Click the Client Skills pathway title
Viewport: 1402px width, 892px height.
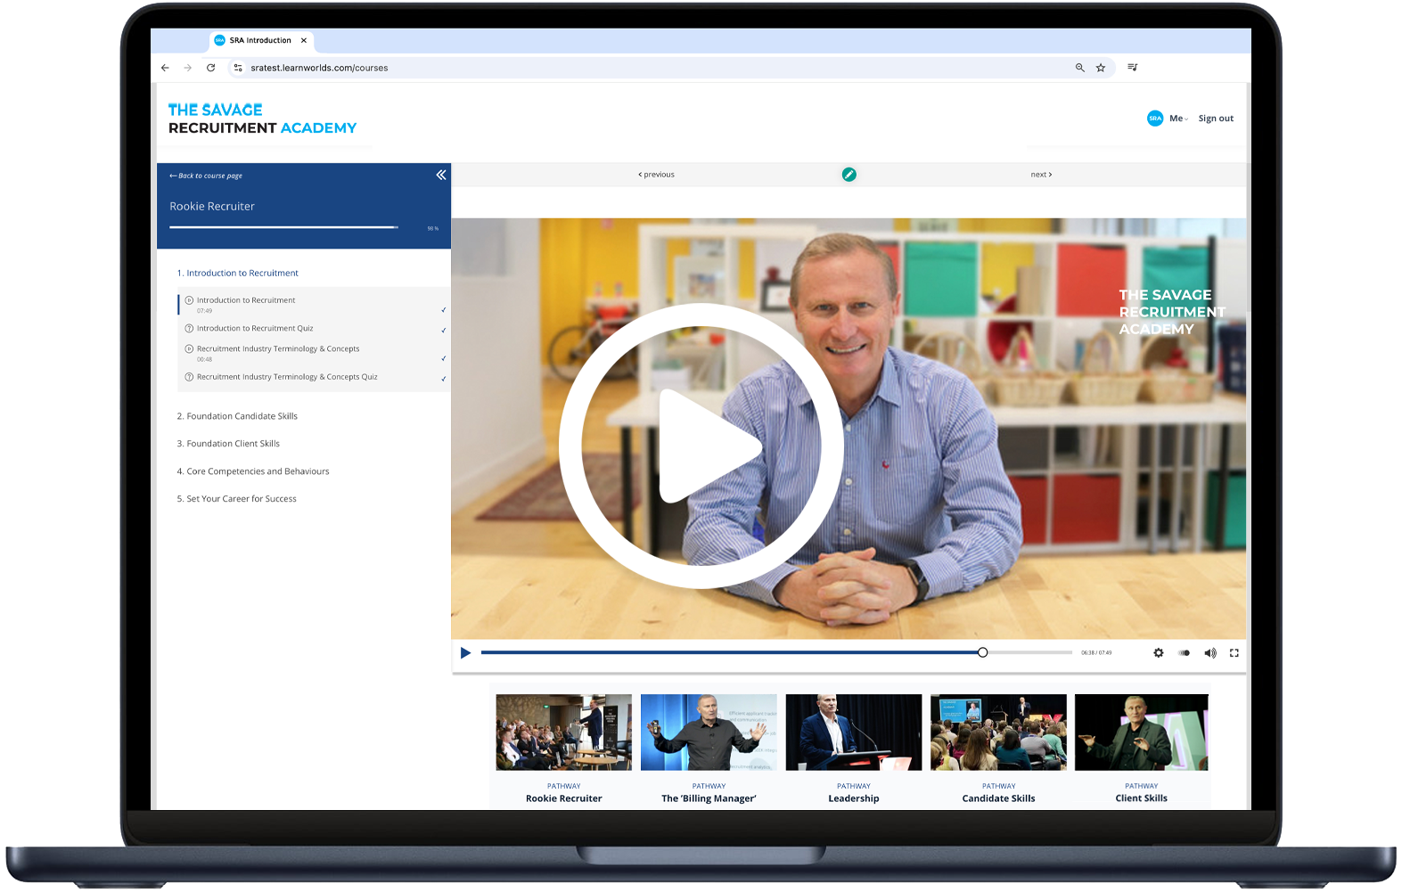point(1142,798)
